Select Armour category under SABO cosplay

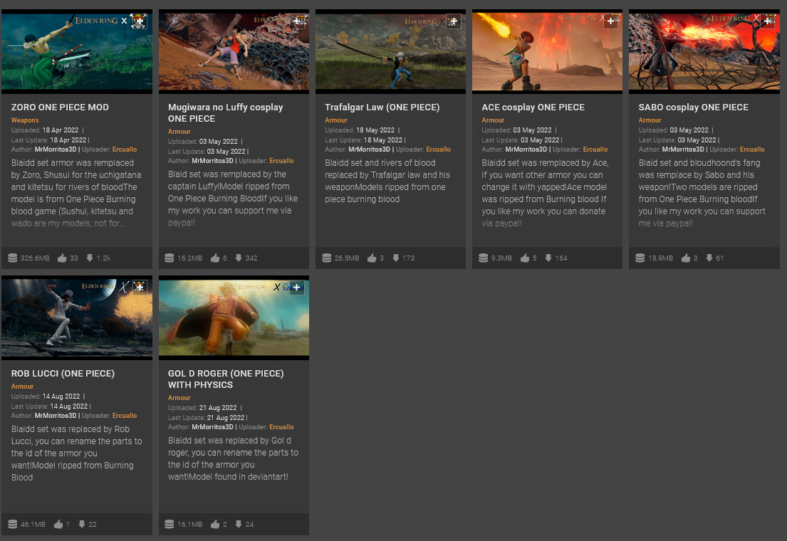click(650, 120)
